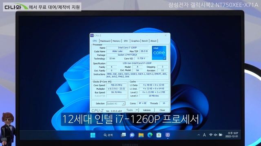Switch to the Memory tab

[116, 41]
